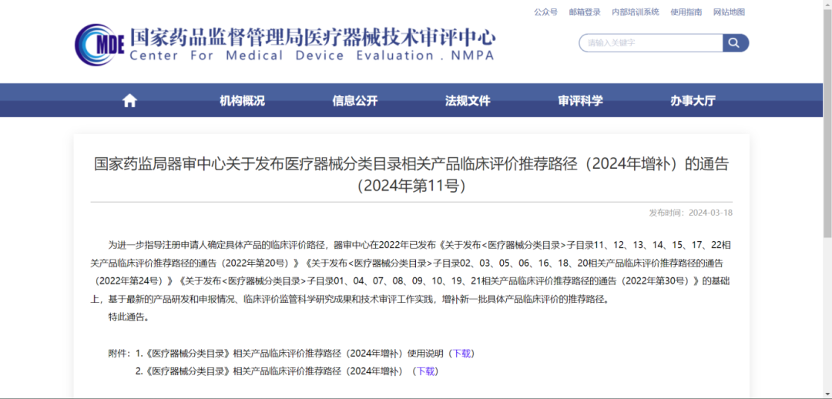Click the publish date 2024-03-18
Viewport: 832px width, 399px height.
click(710, 213)
